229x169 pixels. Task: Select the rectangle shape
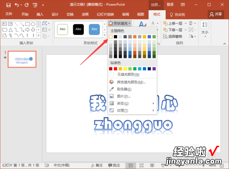click(x=27, y=24)
